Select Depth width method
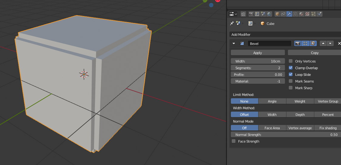This screenshot has width=341, height=165. (300, 115)
